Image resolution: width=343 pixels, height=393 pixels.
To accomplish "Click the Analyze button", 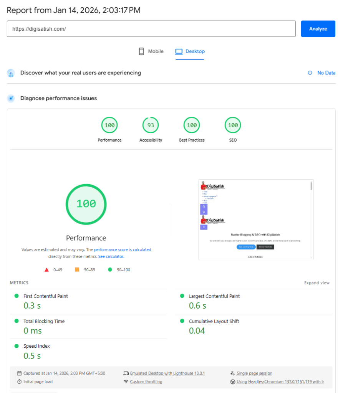I will (318, 29).
